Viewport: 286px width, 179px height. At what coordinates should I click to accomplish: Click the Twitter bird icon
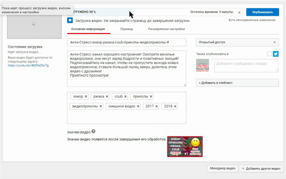coord(276,54)
